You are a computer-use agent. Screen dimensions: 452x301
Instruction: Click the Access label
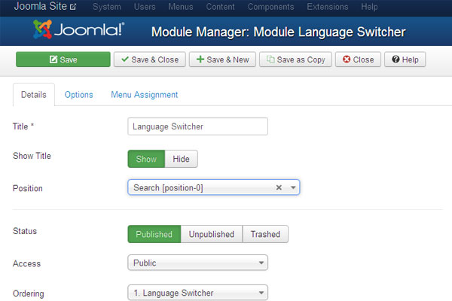click(27, 263)
